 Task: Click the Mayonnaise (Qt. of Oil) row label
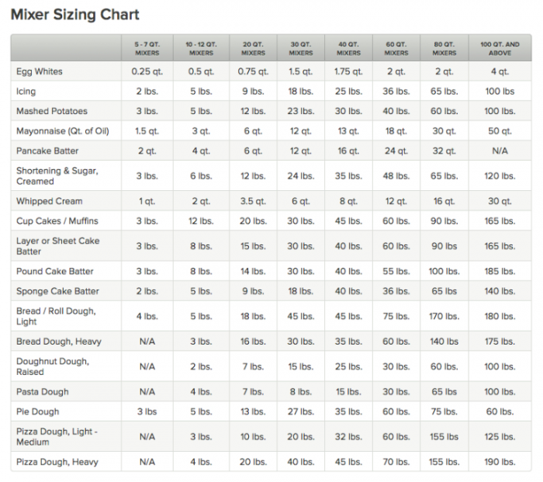(63, 131)
